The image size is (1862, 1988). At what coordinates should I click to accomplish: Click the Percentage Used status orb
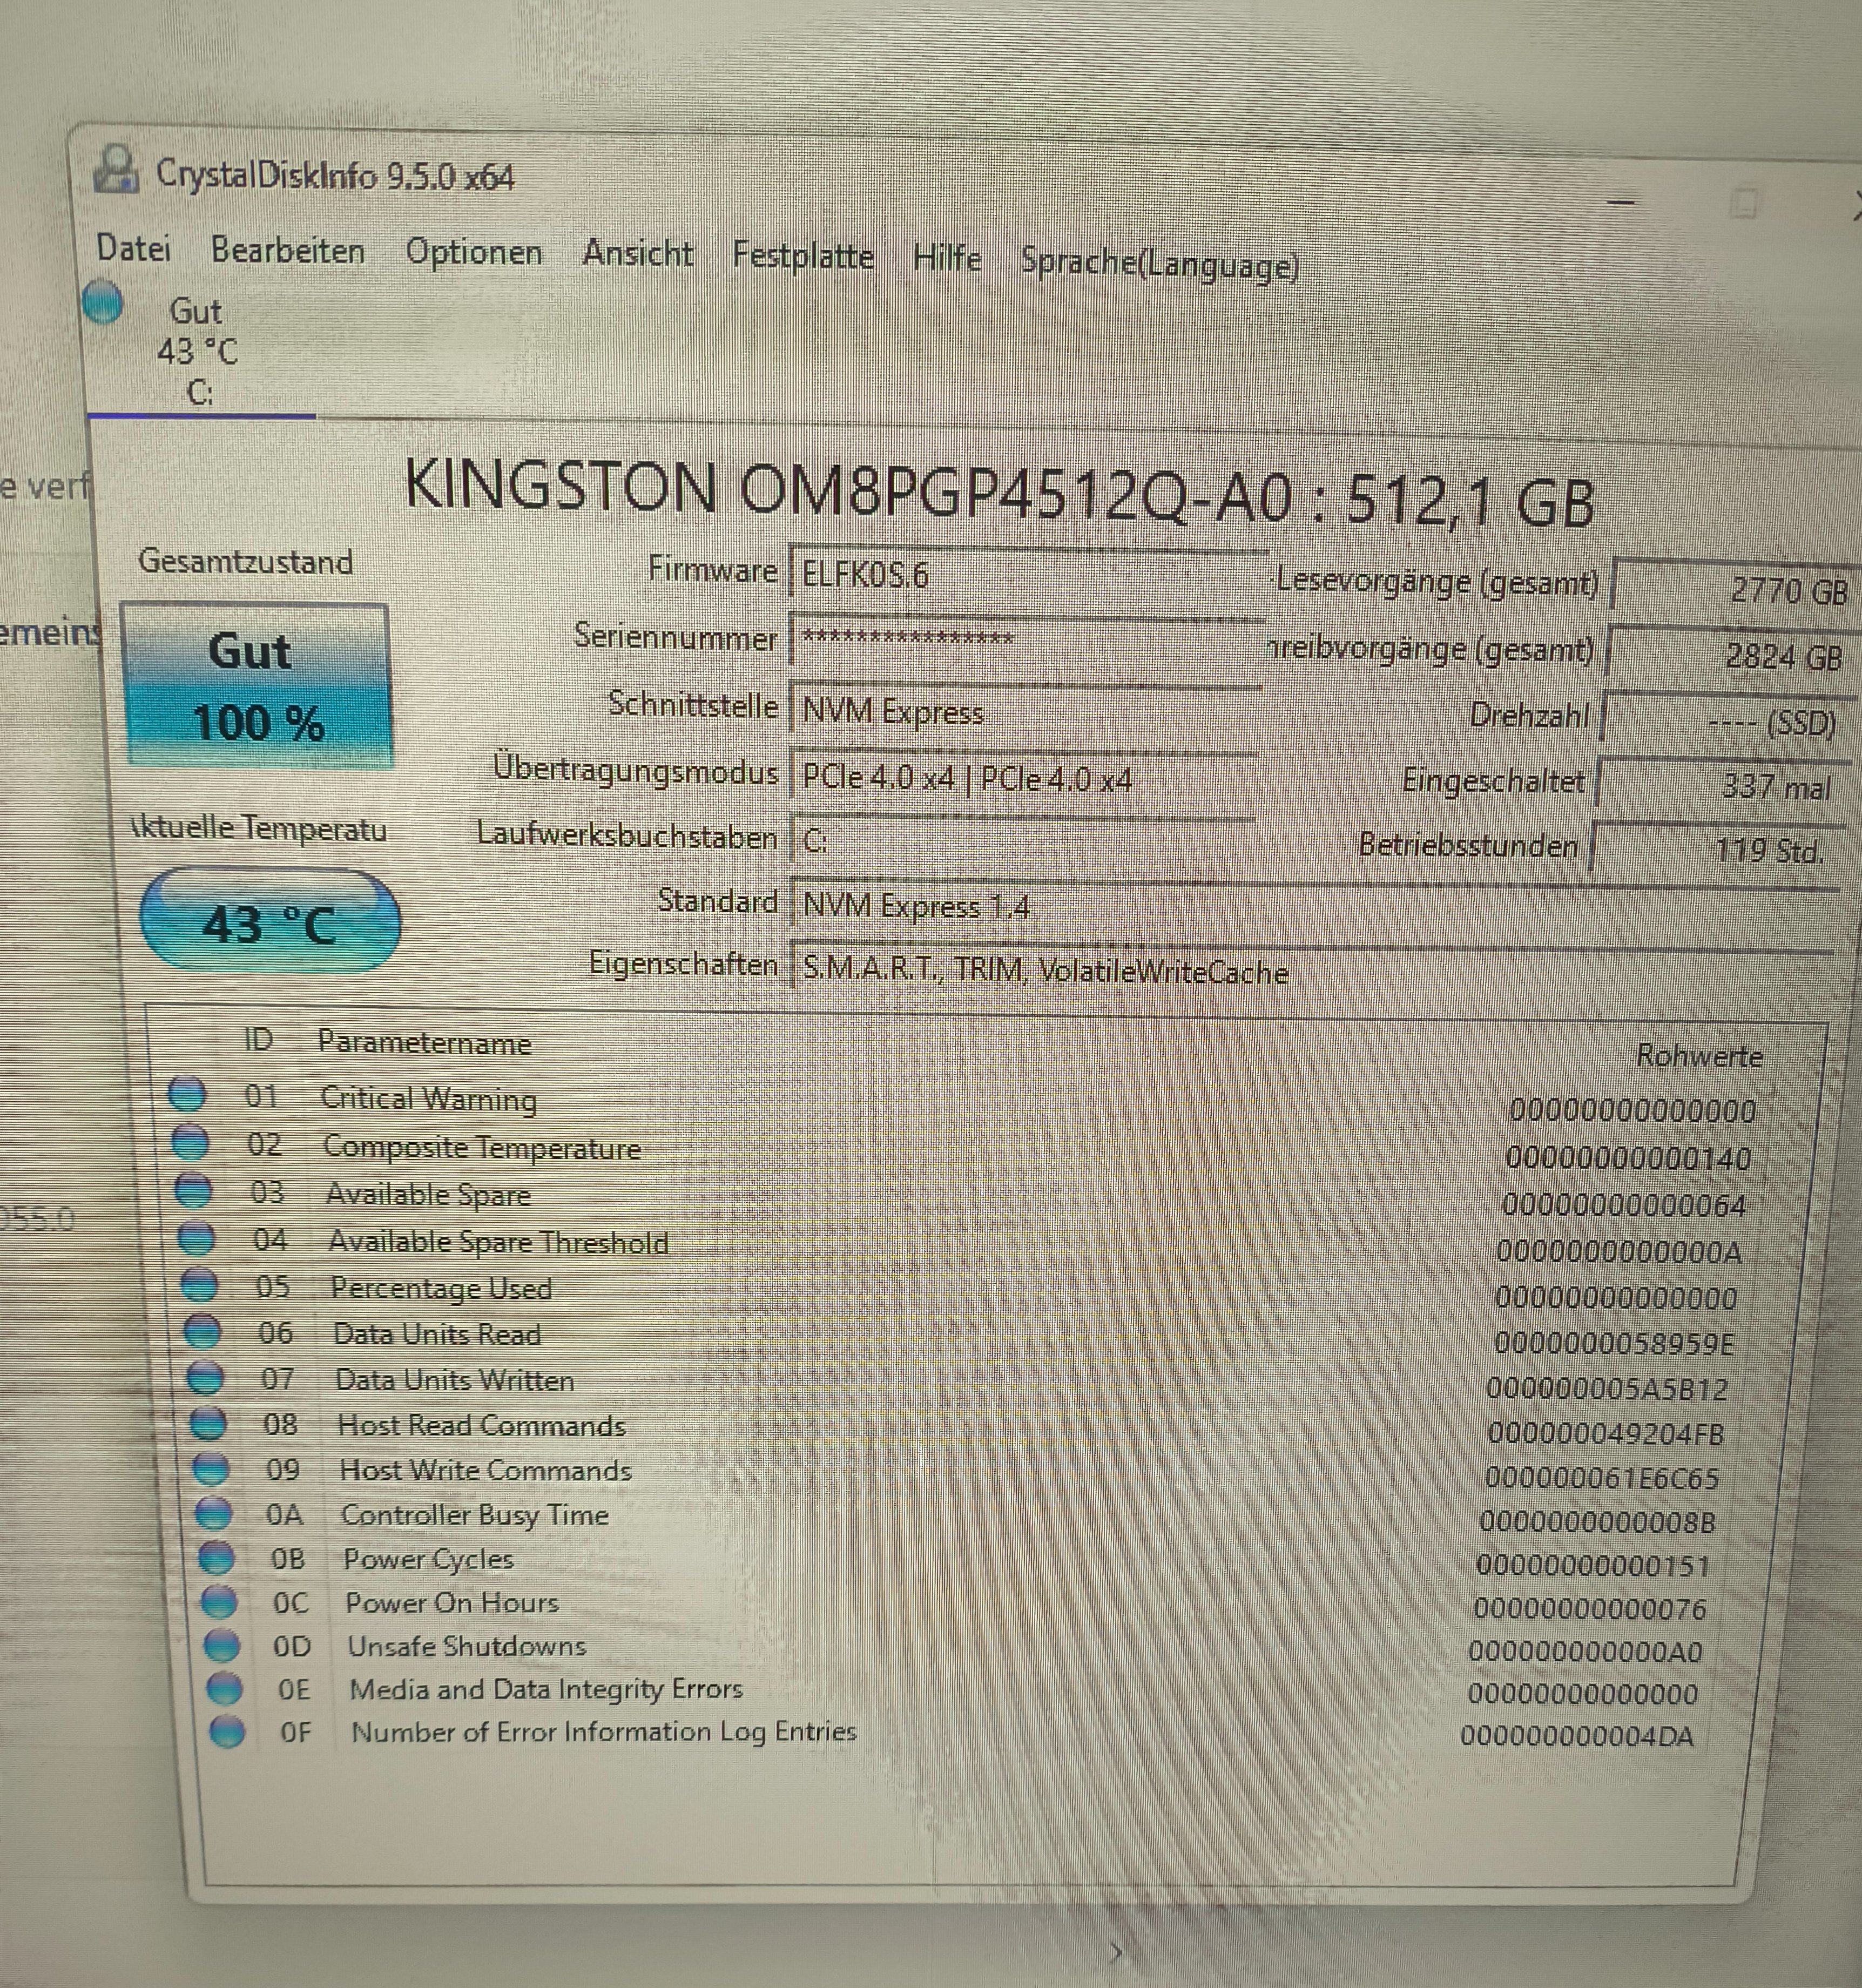199,1284
